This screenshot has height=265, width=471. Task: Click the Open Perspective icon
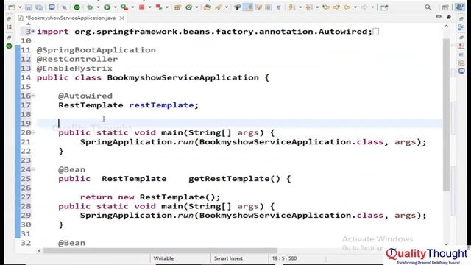pos(445,7)
